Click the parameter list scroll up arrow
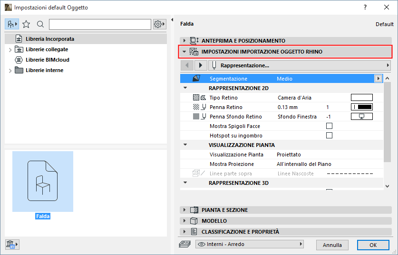This screenshot has width=398, height=255. (x=387, y=78)
